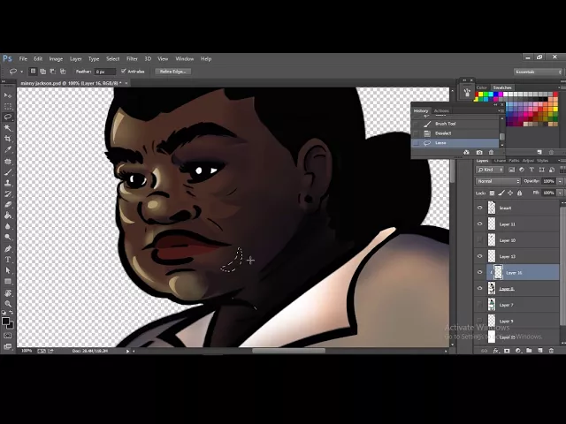Select the Eraser tool
566x424 pixels.
[x=8, y=205]
